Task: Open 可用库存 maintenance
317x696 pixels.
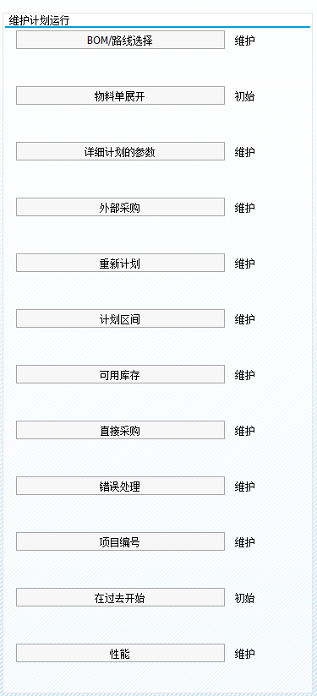Action: [120, 374]
